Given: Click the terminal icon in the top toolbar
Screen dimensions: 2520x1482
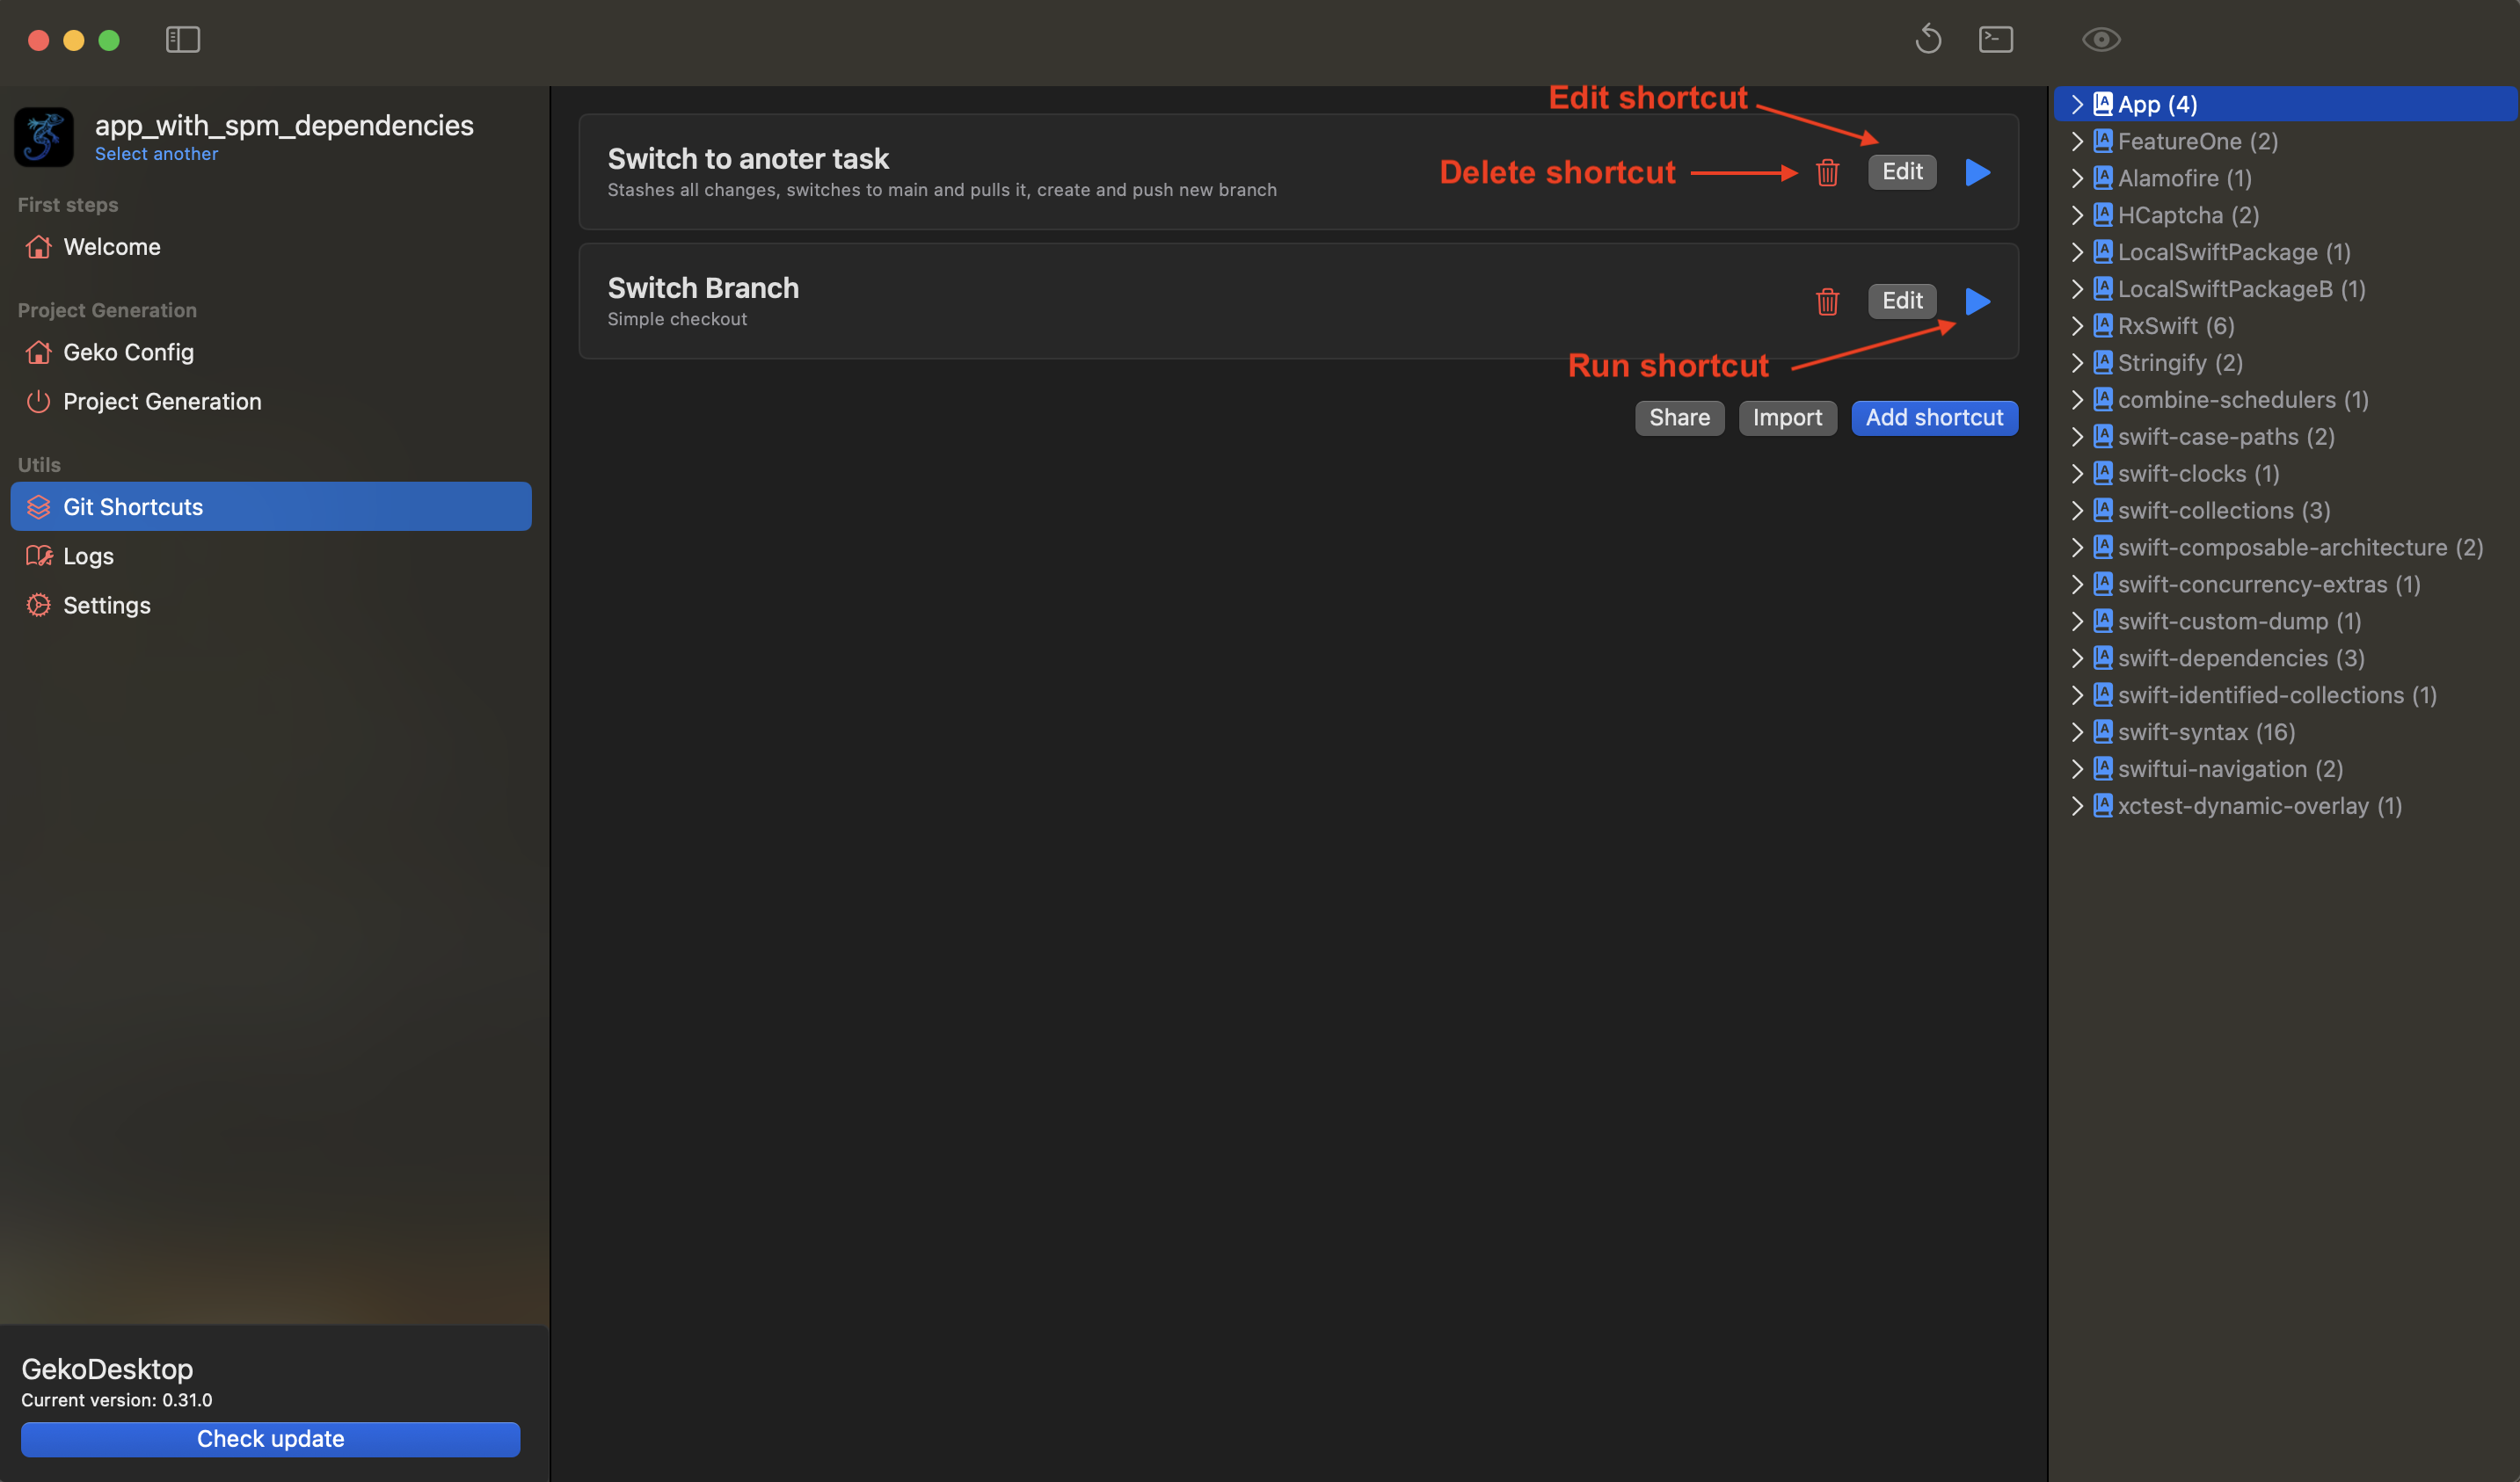Looking at the screenshot, I should coord(1996,39).
